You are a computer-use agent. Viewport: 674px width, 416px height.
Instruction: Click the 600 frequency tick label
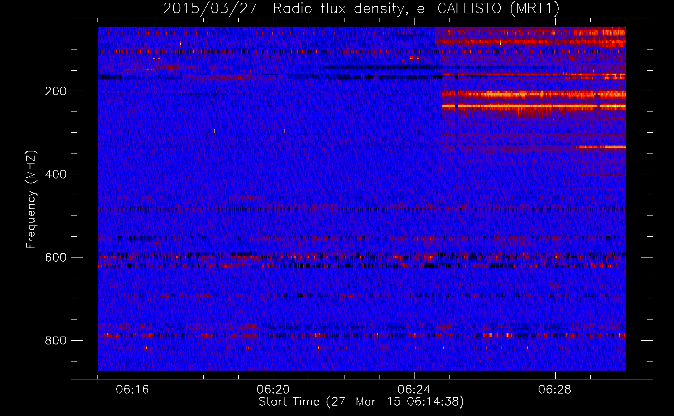pyautogui.click(x=56, y=258)
